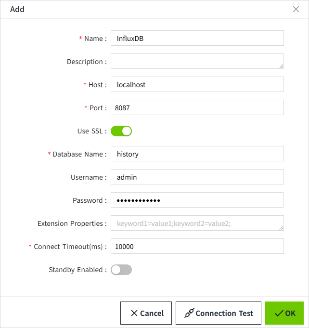Click the Description field resize handle
The width and height of the screenshot is (309, 328).
pos(281,66)
